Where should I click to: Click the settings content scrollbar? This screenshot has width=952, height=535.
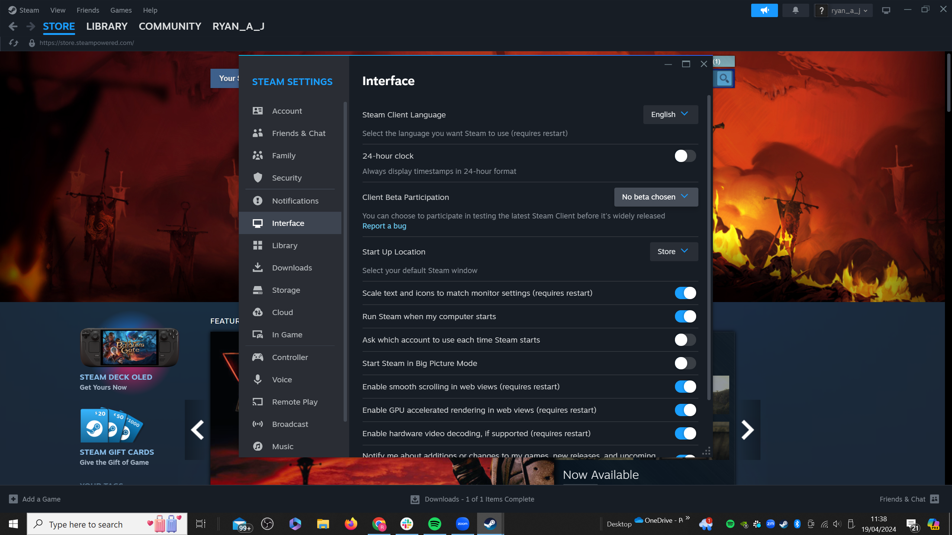pos(709,247)
